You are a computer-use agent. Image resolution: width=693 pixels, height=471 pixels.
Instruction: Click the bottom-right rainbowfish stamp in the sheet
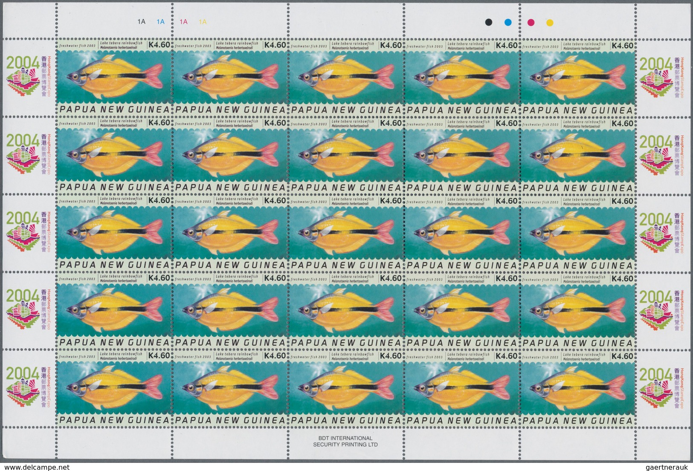[578, 388]
